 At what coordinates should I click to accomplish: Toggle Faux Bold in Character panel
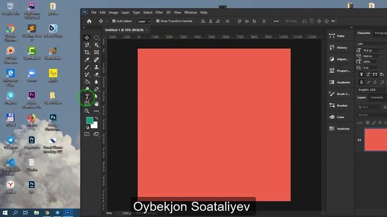[362, 74]
